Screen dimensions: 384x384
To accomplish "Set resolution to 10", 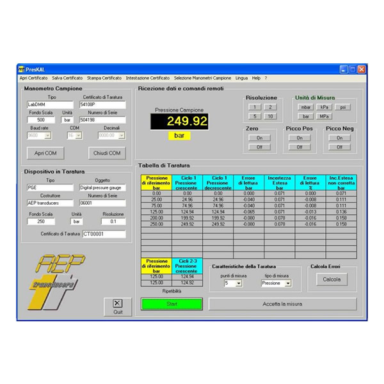I will point(270,116).
